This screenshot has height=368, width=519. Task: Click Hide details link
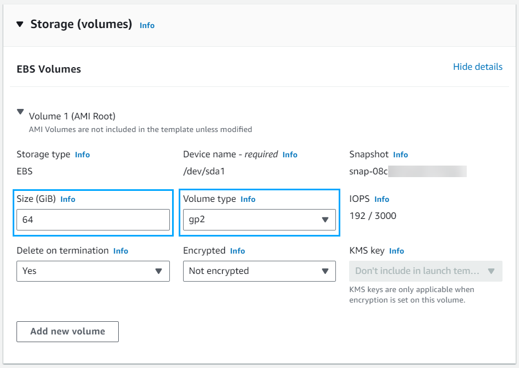click(478, 67)
